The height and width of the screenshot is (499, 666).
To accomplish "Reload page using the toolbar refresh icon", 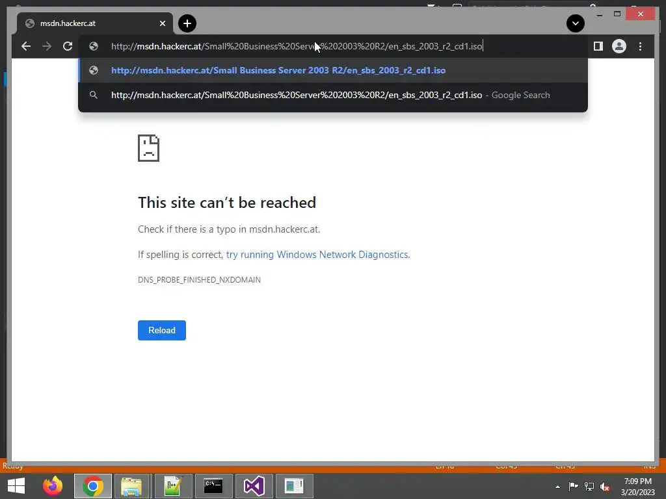I will (x=68, y=46).
